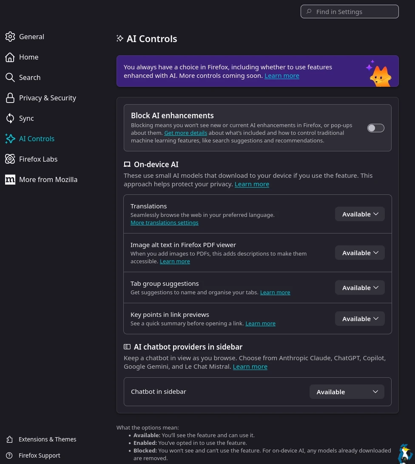Expand the Tab group suggestions dropdown

tap(360, 288)
